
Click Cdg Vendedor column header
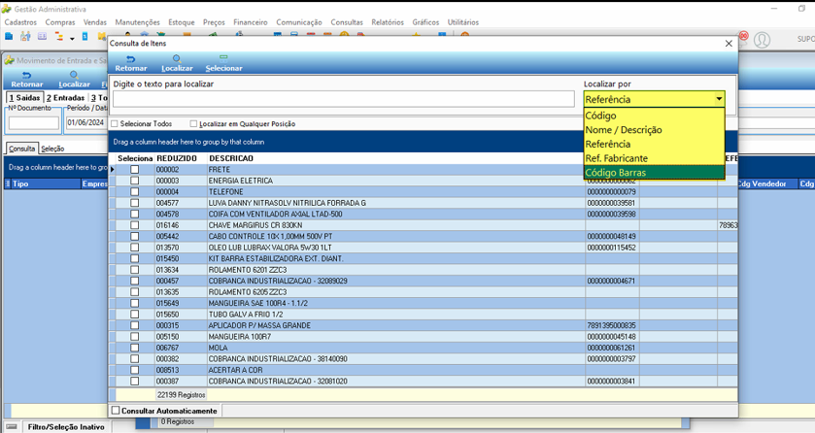coord(766,183)
